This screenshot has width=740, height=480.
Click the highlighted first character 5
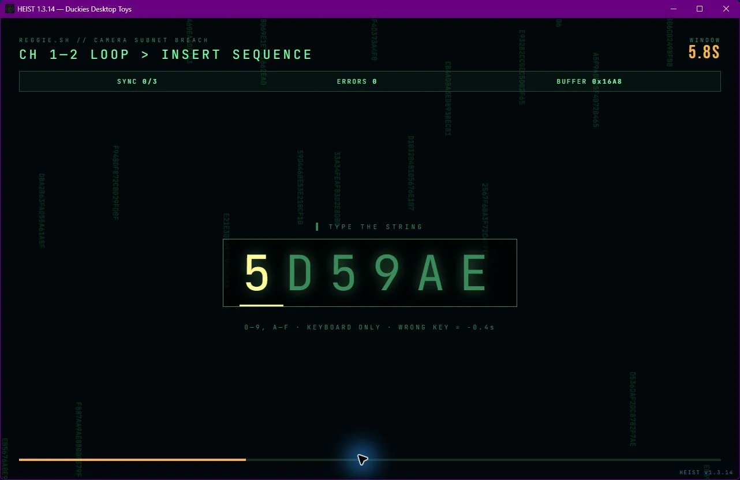[257, 273]
